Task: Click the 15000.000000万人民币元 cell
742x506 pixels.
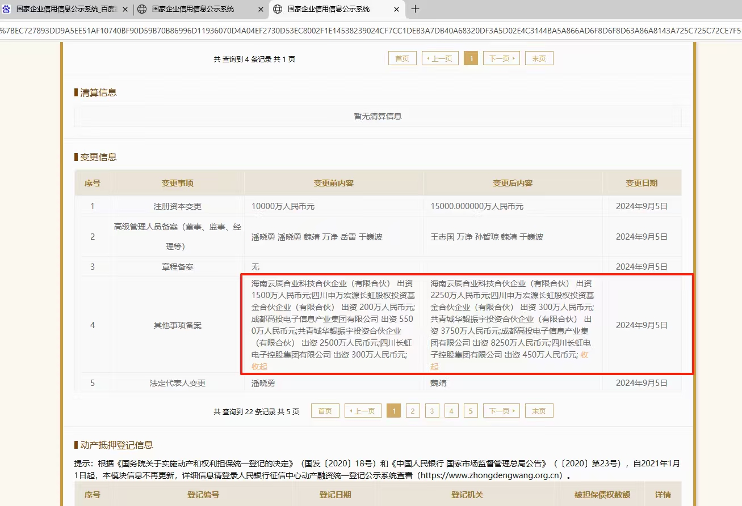Action: point(513,206)
